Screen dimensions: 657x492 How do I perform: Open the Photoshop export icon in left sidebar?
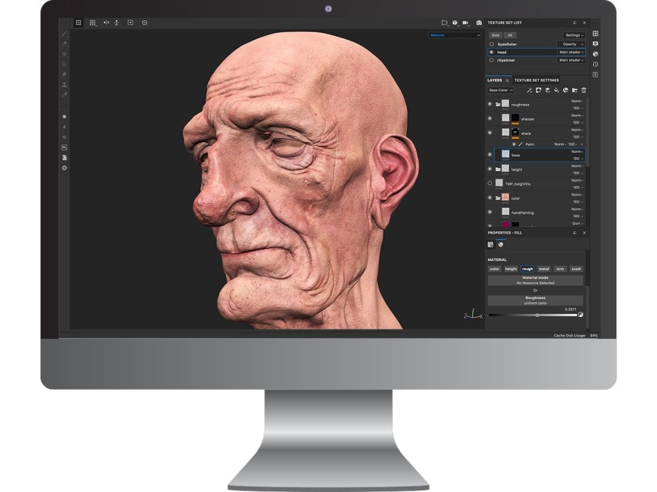(64, 148)
